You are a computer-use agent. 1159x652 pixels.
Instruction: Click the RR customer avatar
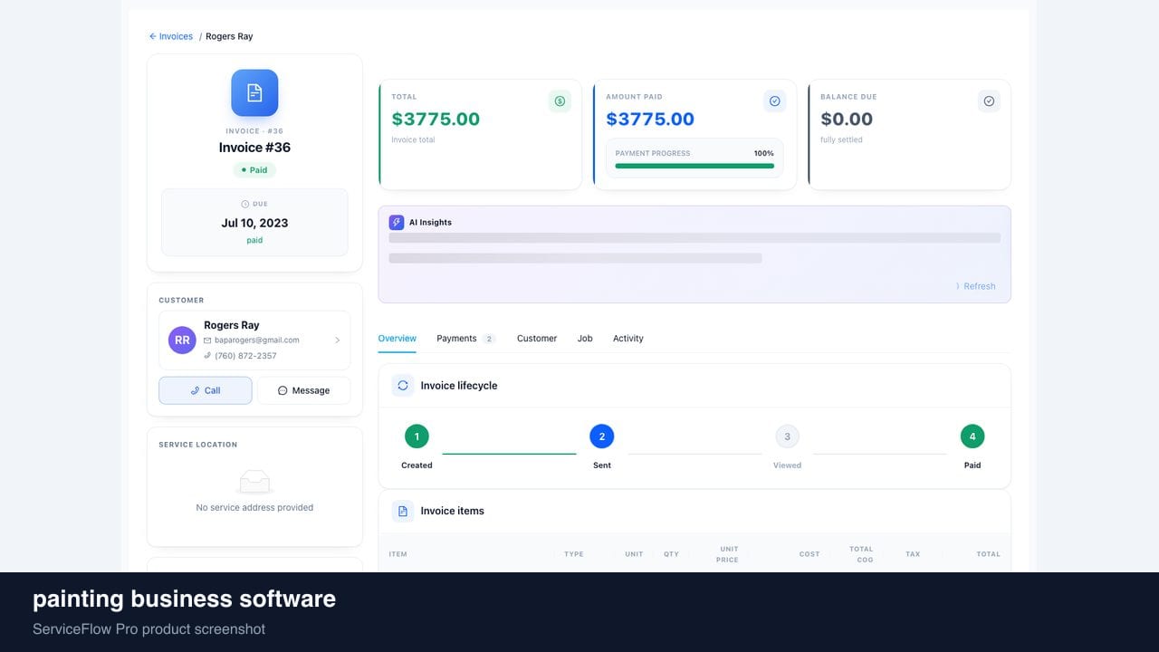182,340
